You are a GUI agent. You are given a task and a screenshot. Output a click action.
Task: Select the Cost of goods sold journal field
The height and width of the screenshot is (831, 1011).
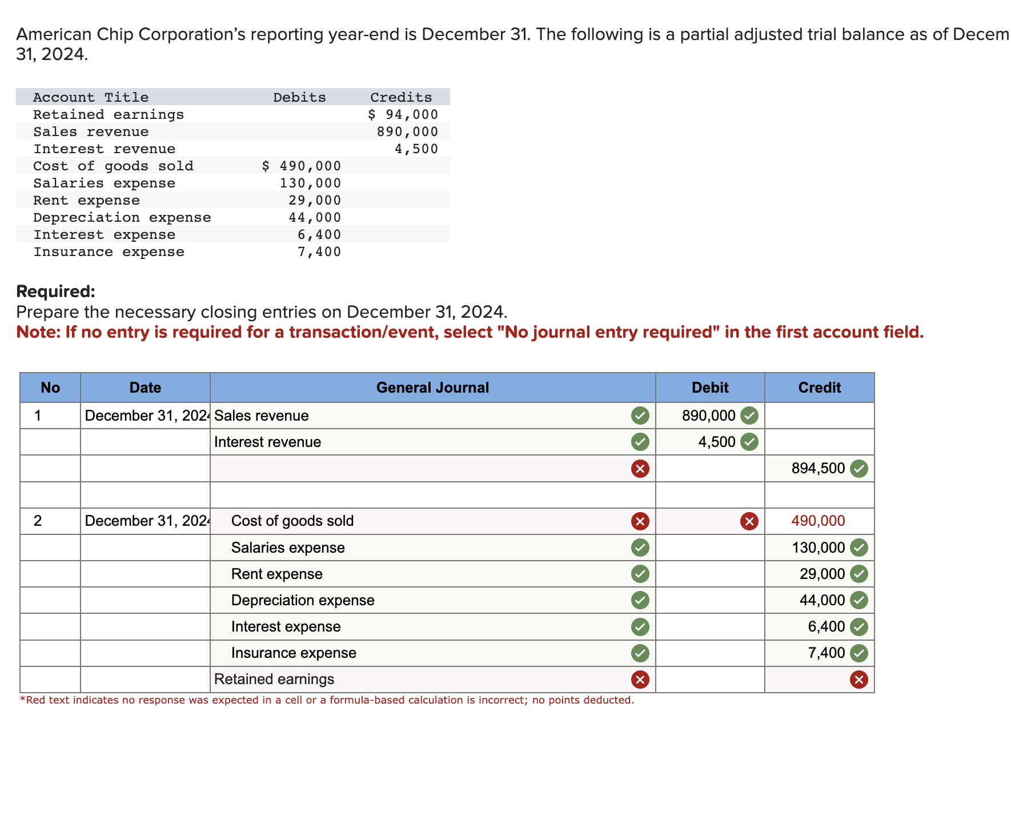[x=432, y=521]
